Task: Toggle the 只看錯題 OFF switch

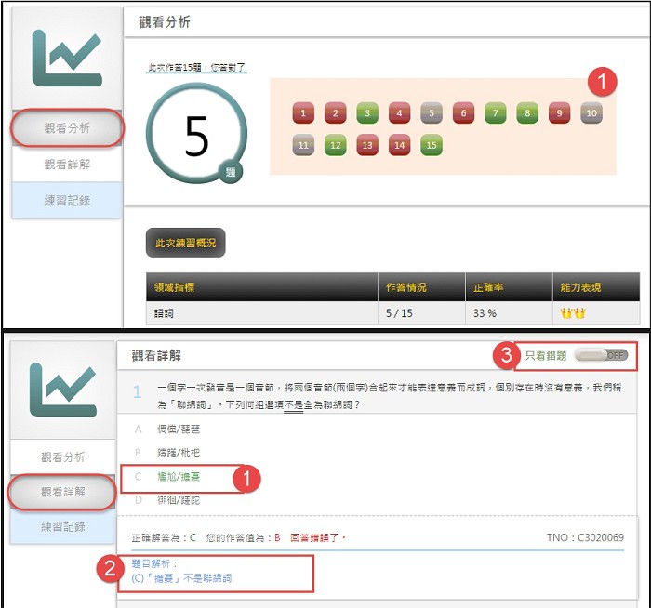Action: pyautogui.click(x=601, y=355)
